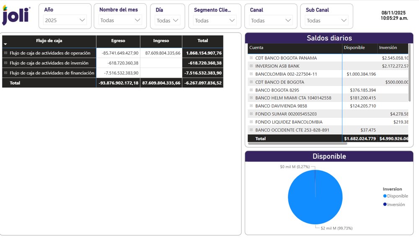Click the Joli logo
Viewport: 419px width, 239px height.
(x=16, y=16)
